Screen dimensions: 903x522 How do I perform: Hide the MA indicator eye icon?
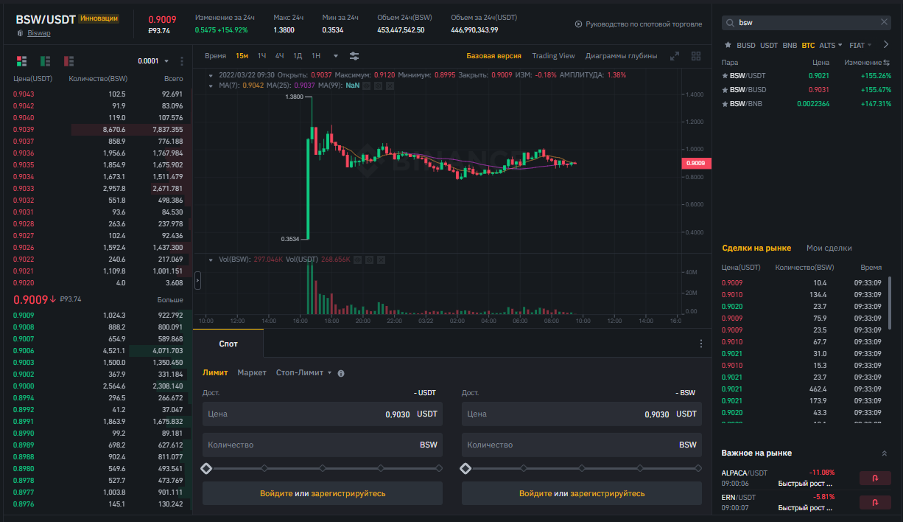pyautogui.click(x=366, y=86)
